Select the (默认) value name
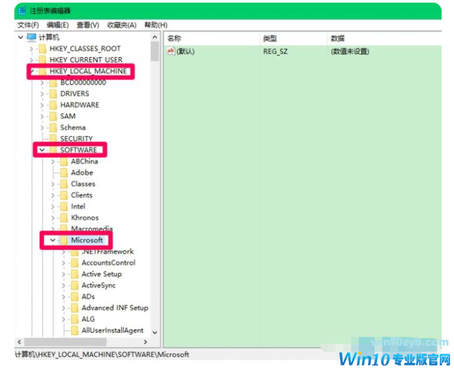454x368 pixels. [185, 51]
